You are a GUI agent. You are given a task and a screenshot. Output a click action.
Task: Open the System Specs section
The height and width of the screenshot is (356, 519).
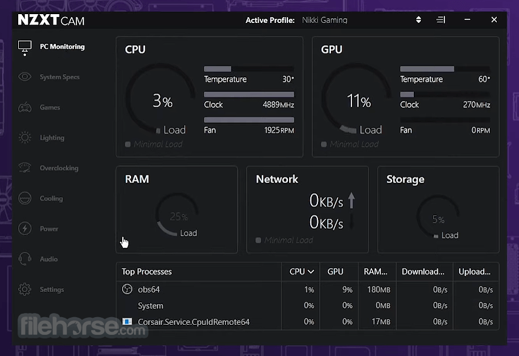pos(59,77)
